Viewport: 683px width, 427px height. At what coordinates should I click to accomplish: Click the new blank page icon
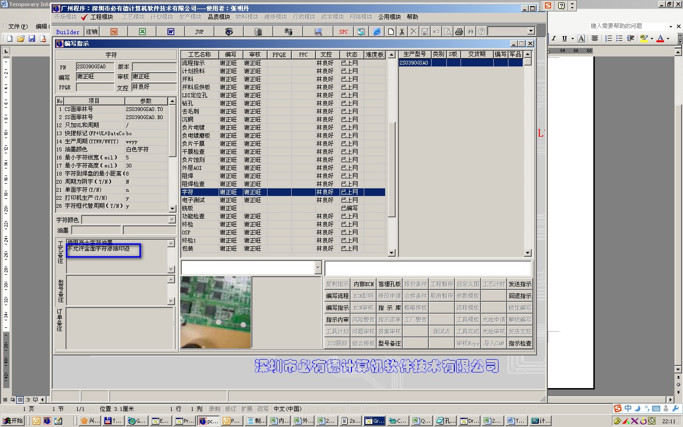[x=391, y=32]
